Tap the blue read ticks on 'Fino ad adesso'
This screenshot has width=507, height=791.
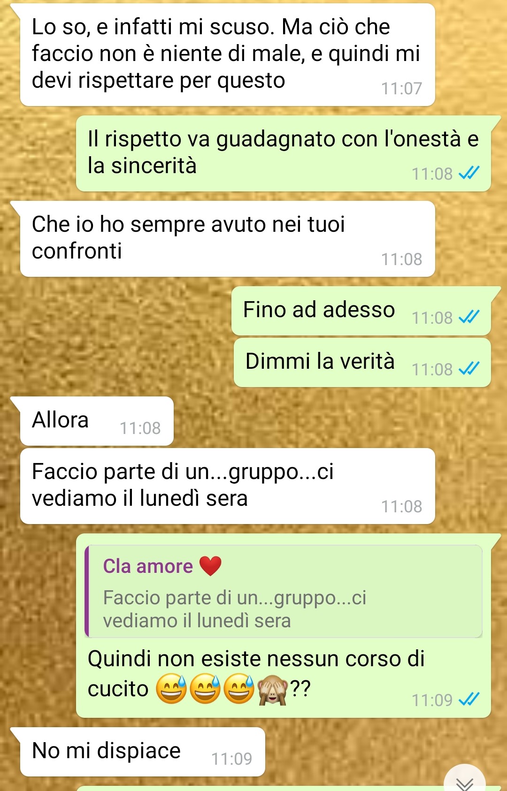(x=469, y=317)
